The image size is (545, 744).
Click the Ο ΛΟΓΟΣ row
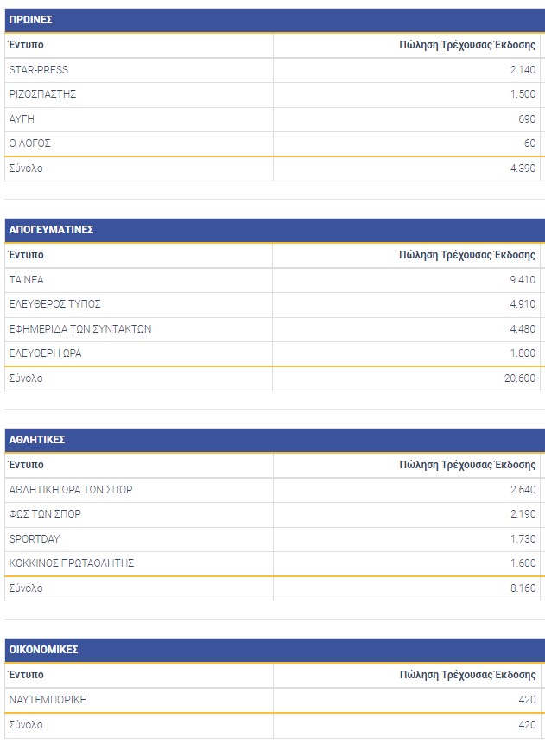click(x=30, y=143)
